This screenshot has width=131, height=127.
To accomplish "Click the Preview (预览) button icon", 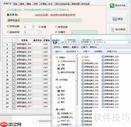I will click(x=115, y=19).
